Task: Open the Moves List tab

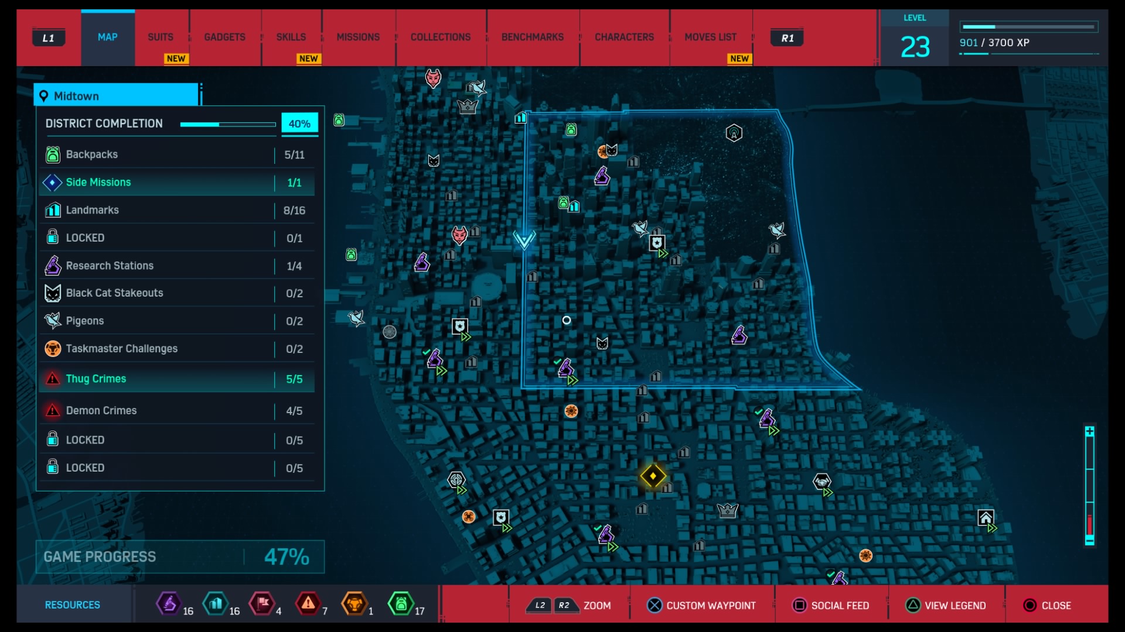Action: click(x=711, y=37)
